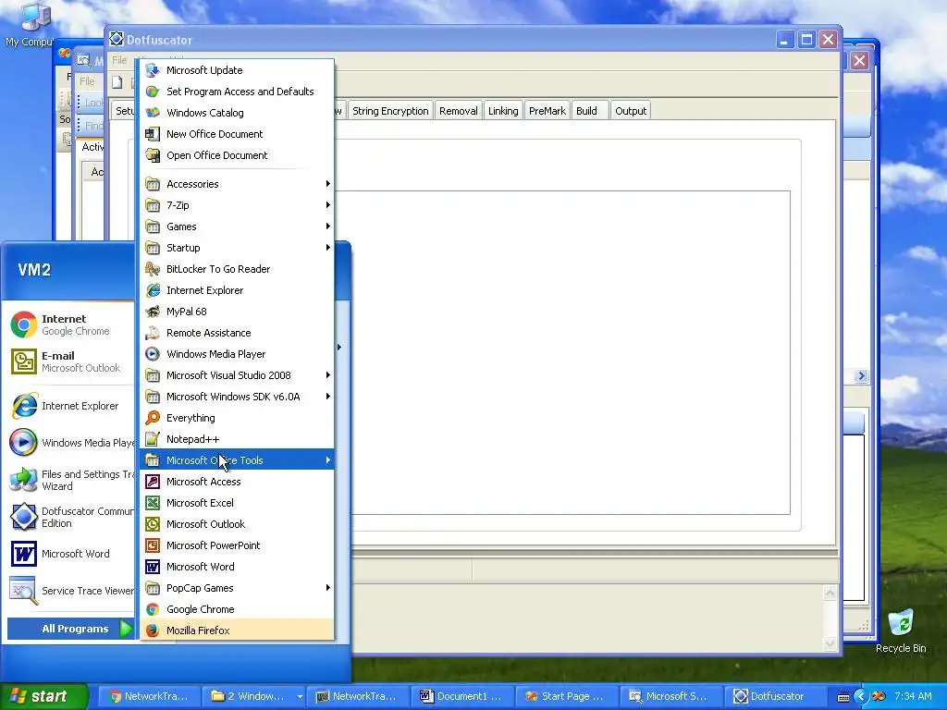Screen dimensions: 947x710
Task: Click the clock showing 7:34 AM
Action: 913,696
